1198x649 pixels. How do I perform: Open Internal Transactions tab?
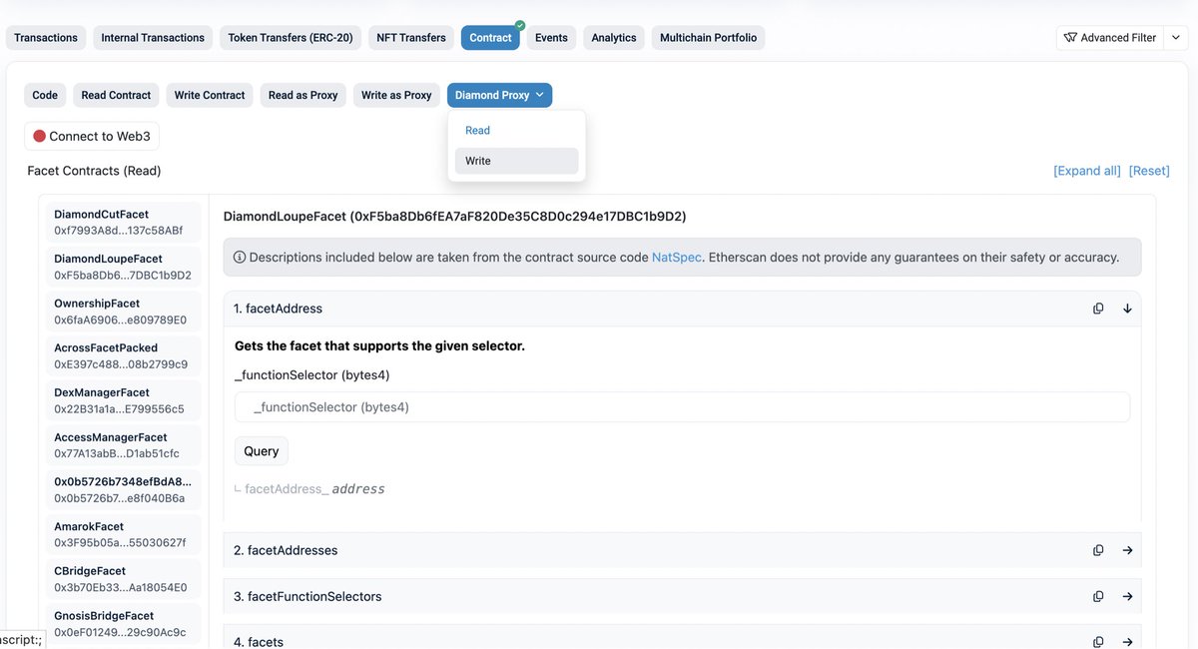pyautogui.click(x=153, y=38)
